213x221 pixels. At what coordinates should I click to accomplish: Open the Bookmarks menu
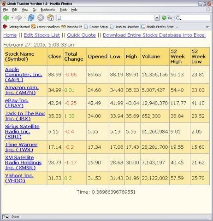(48, 10)
